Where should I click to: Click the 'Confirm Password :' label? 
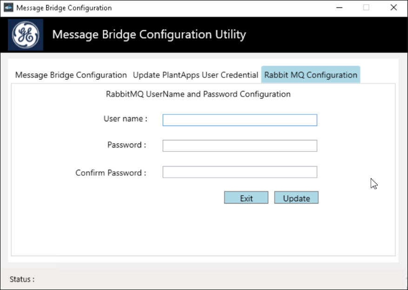111,173
